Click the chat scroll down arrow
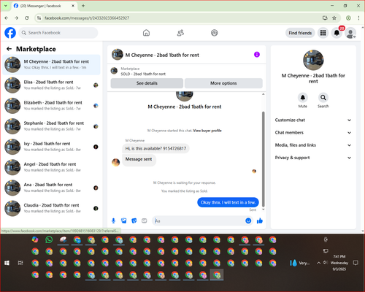365x292 pixels. (263, 210)
